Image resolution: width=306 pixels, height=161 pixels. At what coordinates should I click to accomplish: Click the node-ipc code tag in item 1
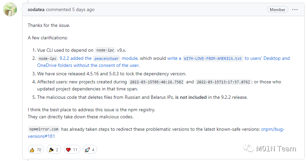tap(105, 50)
